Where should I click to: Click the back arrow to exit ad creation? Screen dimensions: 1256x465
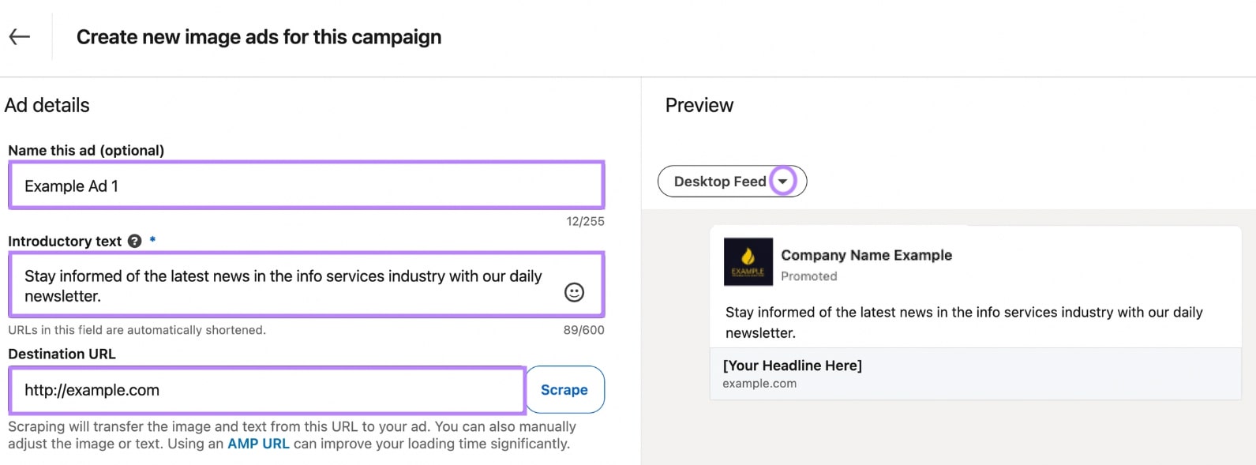(x=19, y=36)
